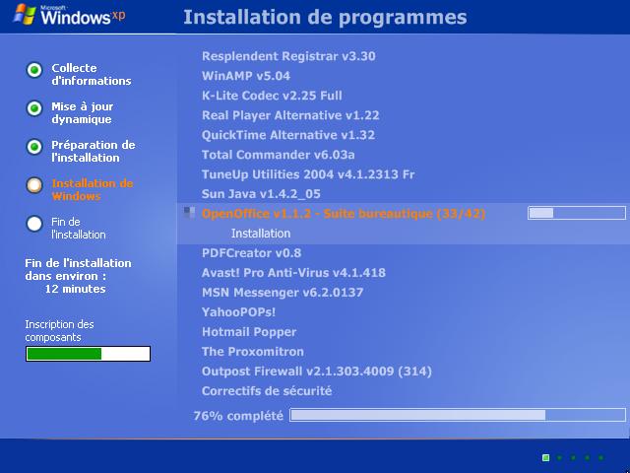Click K-Lite Codec v2.25 Full entry

coord(272,96)
